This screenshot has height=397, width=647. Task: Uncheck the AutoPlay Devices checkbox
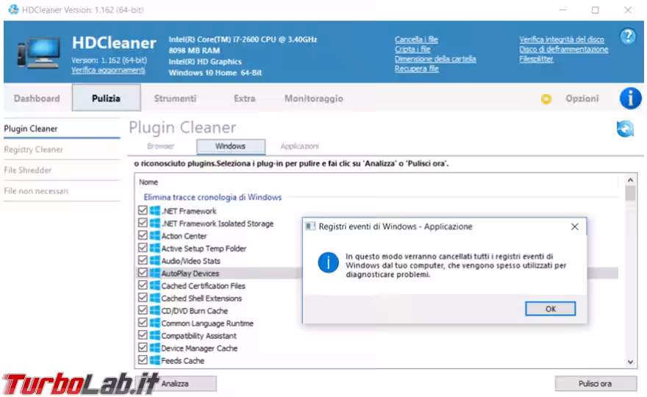(143, 272)
